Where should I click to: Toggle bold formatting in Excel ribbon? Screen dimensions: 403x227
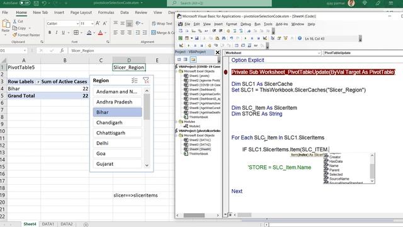click(50, 33)
